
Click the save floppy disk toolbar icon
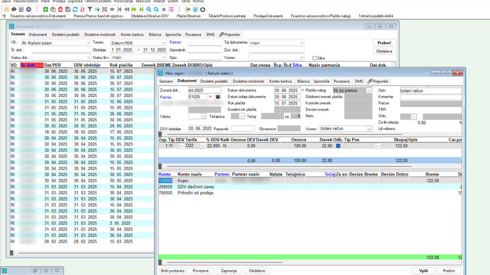tap(68, 9)
